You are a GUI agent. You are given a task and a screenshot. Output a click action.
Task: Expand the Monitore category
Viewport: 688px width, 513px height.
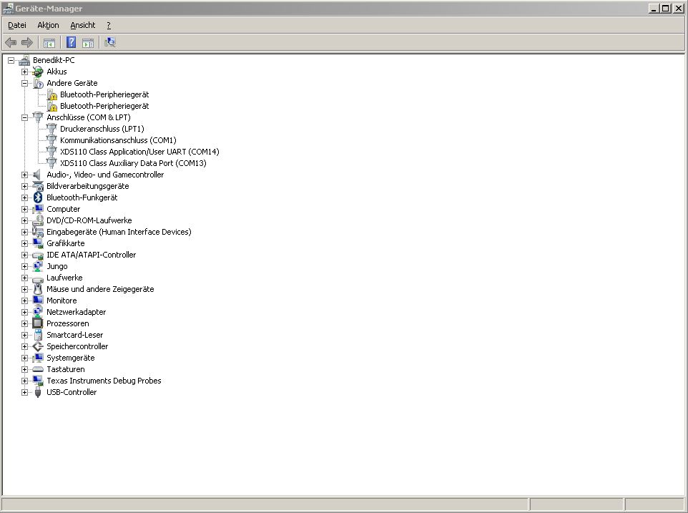[x=24, y=301]
